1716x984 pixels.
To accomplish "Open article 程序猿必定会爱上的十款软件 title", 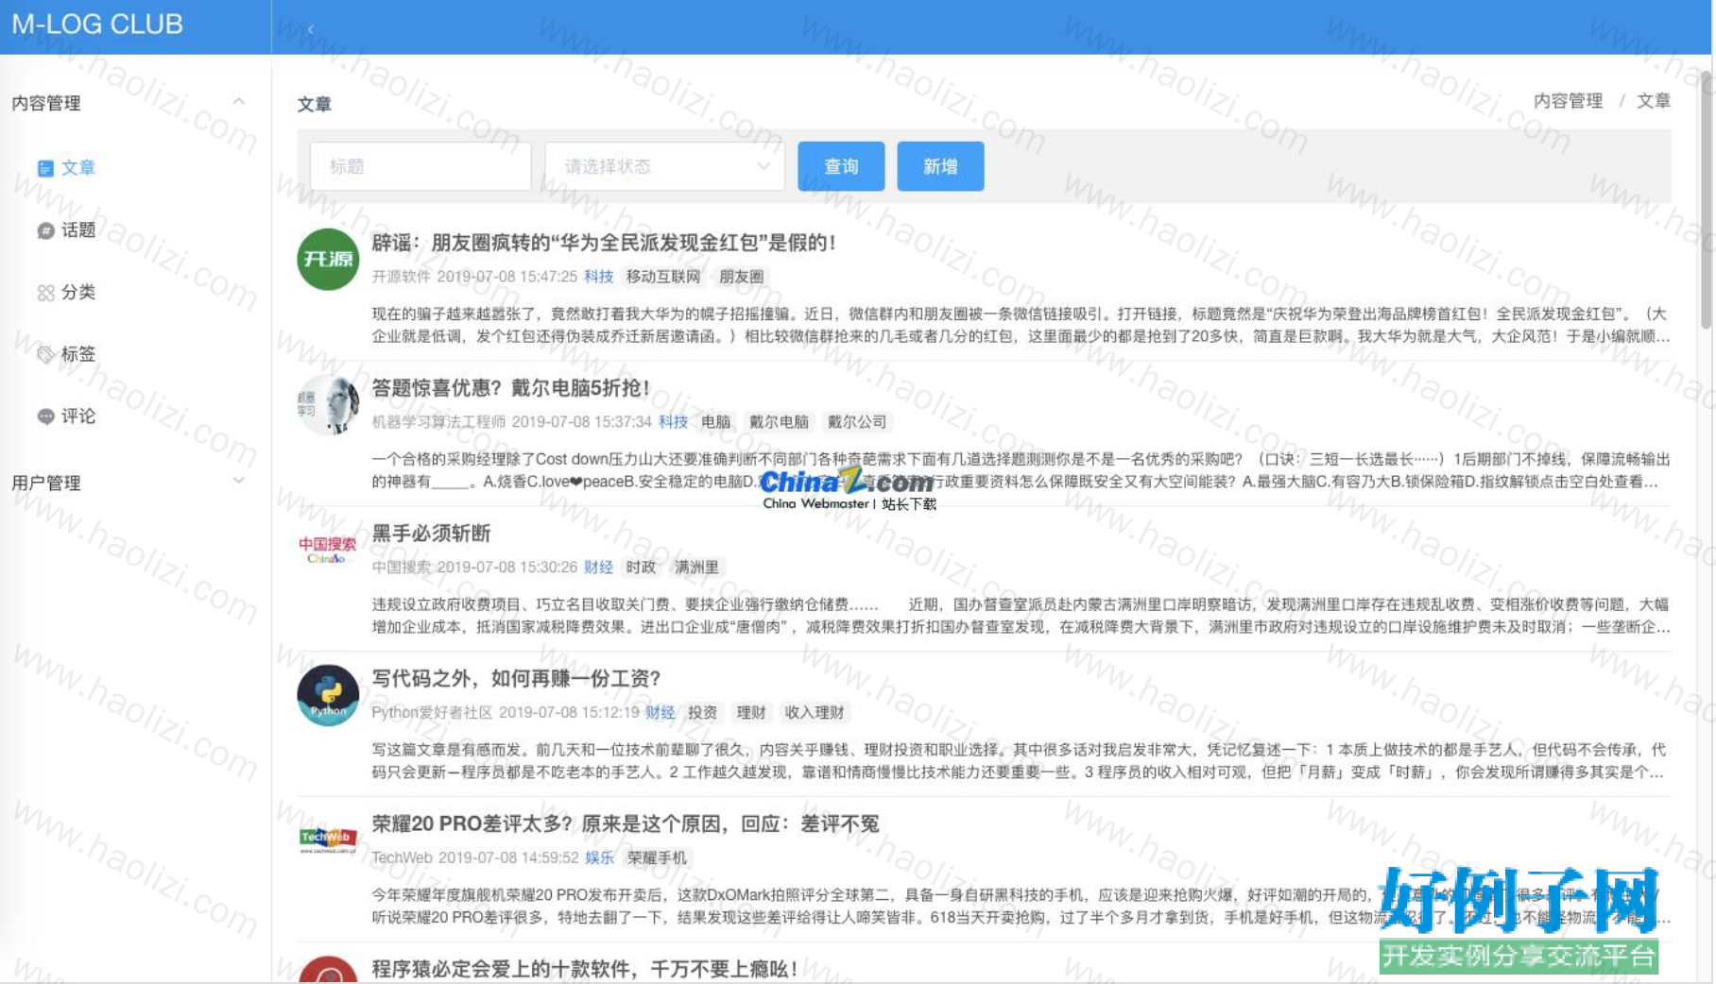I will [585, 970].
